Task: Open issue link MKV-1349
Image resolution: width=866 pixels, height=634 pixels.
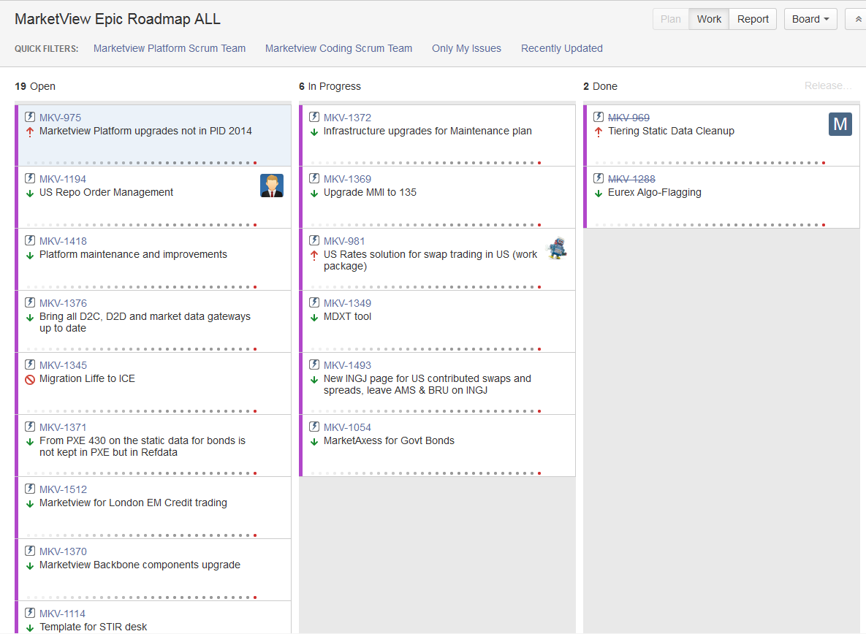Action: pyautogui.click(x=347, y=303)
